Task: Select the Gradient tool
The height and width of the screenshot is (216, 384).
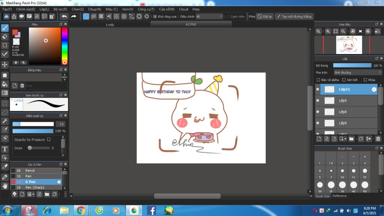Action: [4, 93]
